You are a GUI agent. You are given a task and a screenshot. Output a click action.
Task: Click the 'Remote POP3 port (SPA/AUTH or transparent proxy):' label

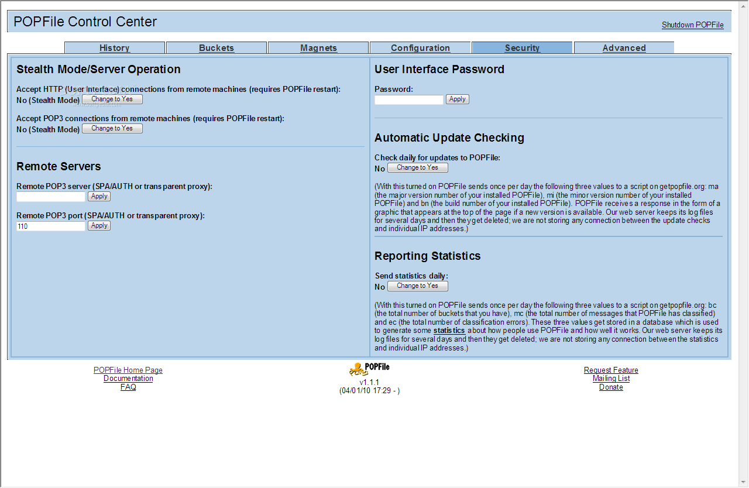click(111, 216)
